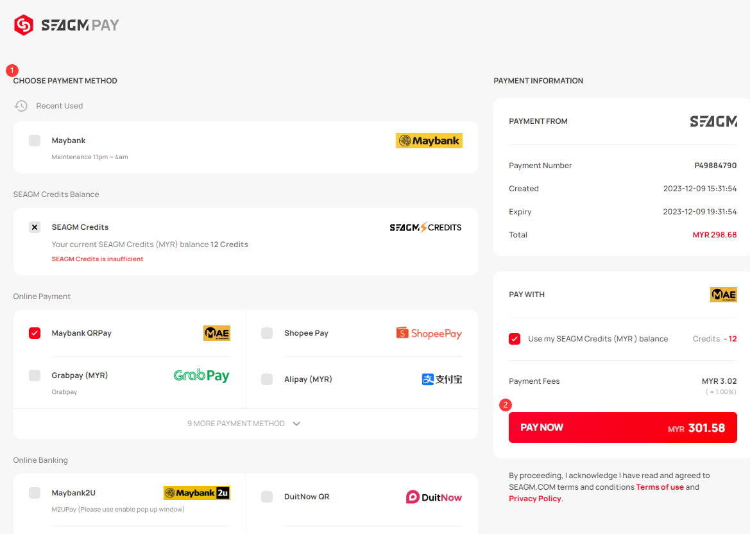Click the Maybank2U label
Image resolution: width=750 pixels, height=534 pixels.
pos(74,493)
